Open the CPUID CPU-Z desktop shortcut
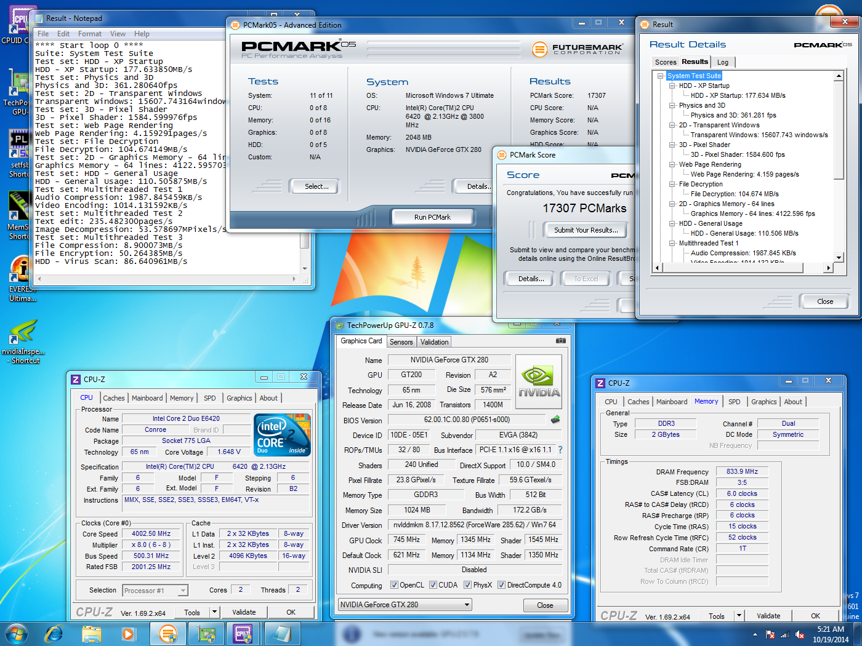The image size is (862, 646). [x=17, y=26]
